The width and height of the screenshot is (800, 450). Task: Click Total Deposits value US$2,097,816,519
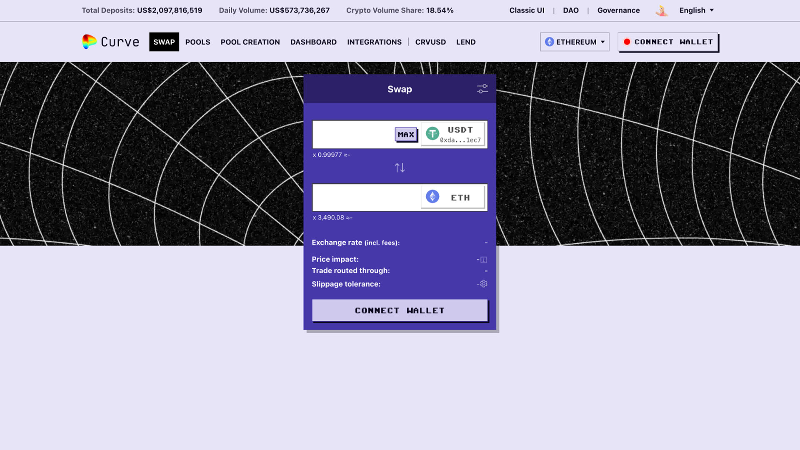coord(170,10)
